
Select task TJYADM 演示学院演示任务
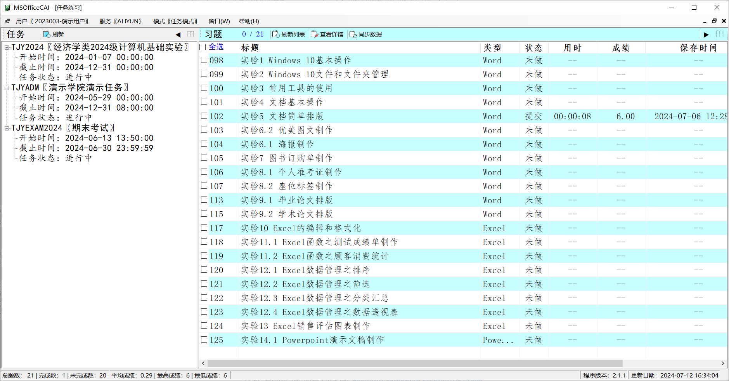[x=70, y=87]
